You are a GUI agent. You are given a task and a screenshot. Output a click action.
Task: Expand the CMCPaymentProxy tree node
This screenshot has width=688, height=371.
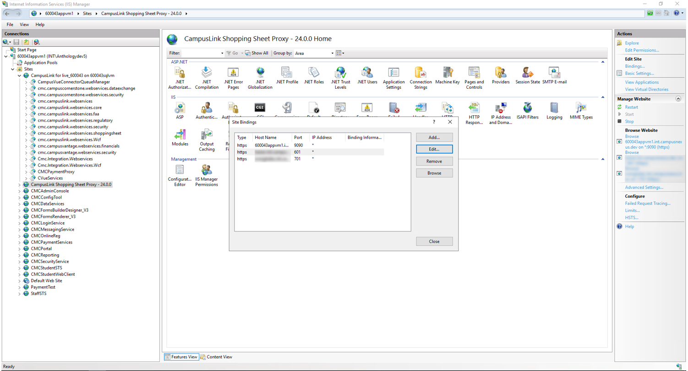[x=26, y=172]
